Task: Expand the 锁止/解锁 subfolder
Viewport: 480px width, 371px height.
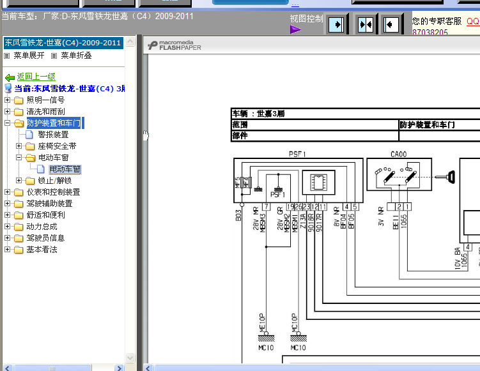Action: pyautogui.click(x=19, y=181)
